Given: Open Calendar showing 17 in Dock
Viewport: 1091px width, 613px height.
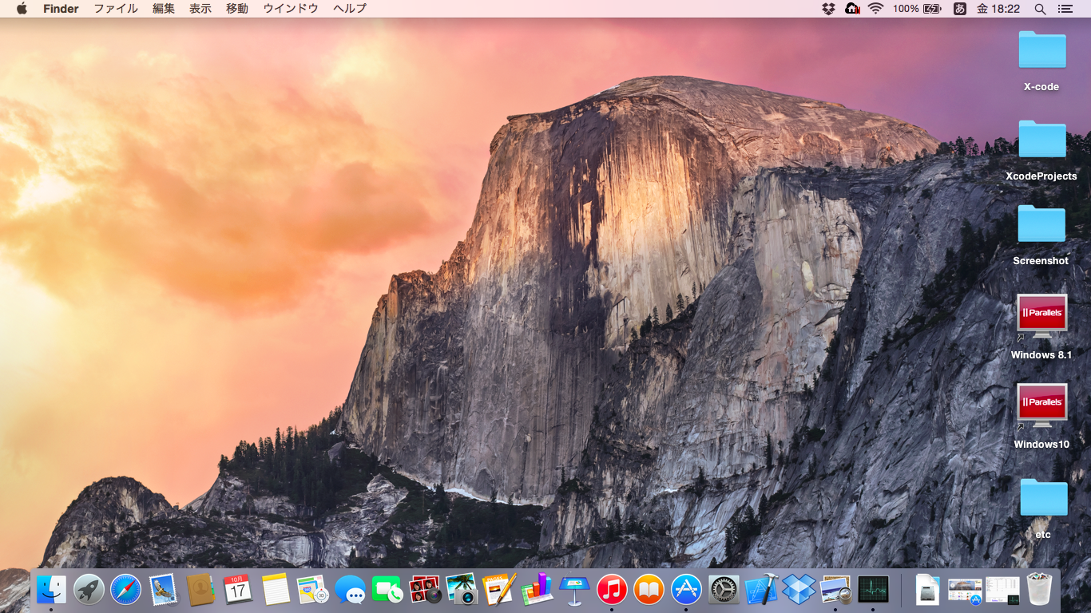Looking at the screenshot, I should click(238, 590).
